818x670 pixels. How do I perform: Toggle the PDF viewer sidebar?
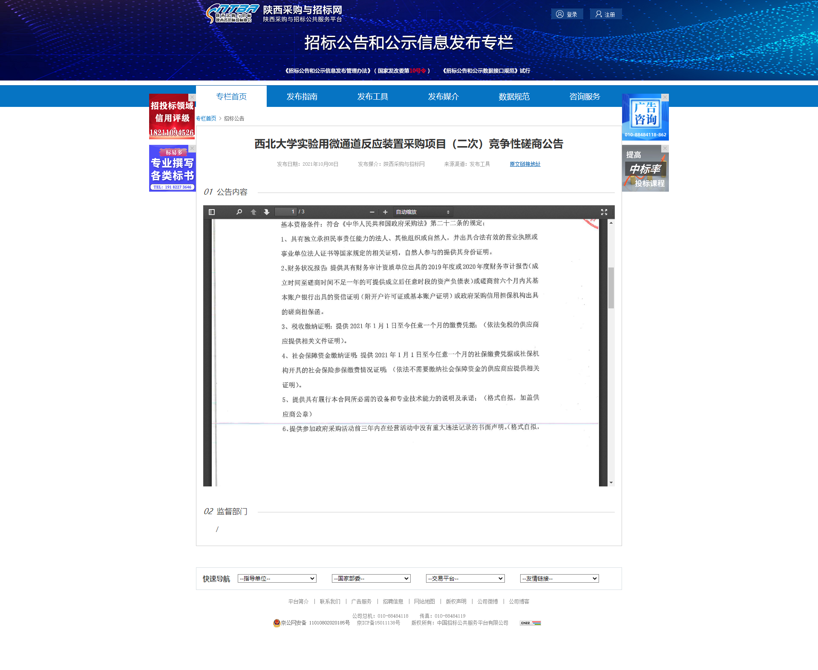click(212, 212)
